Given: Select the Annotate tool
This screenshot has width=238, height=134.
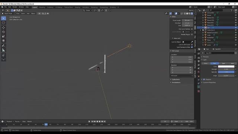Looking at the screenshot, I should coord(3,45).
